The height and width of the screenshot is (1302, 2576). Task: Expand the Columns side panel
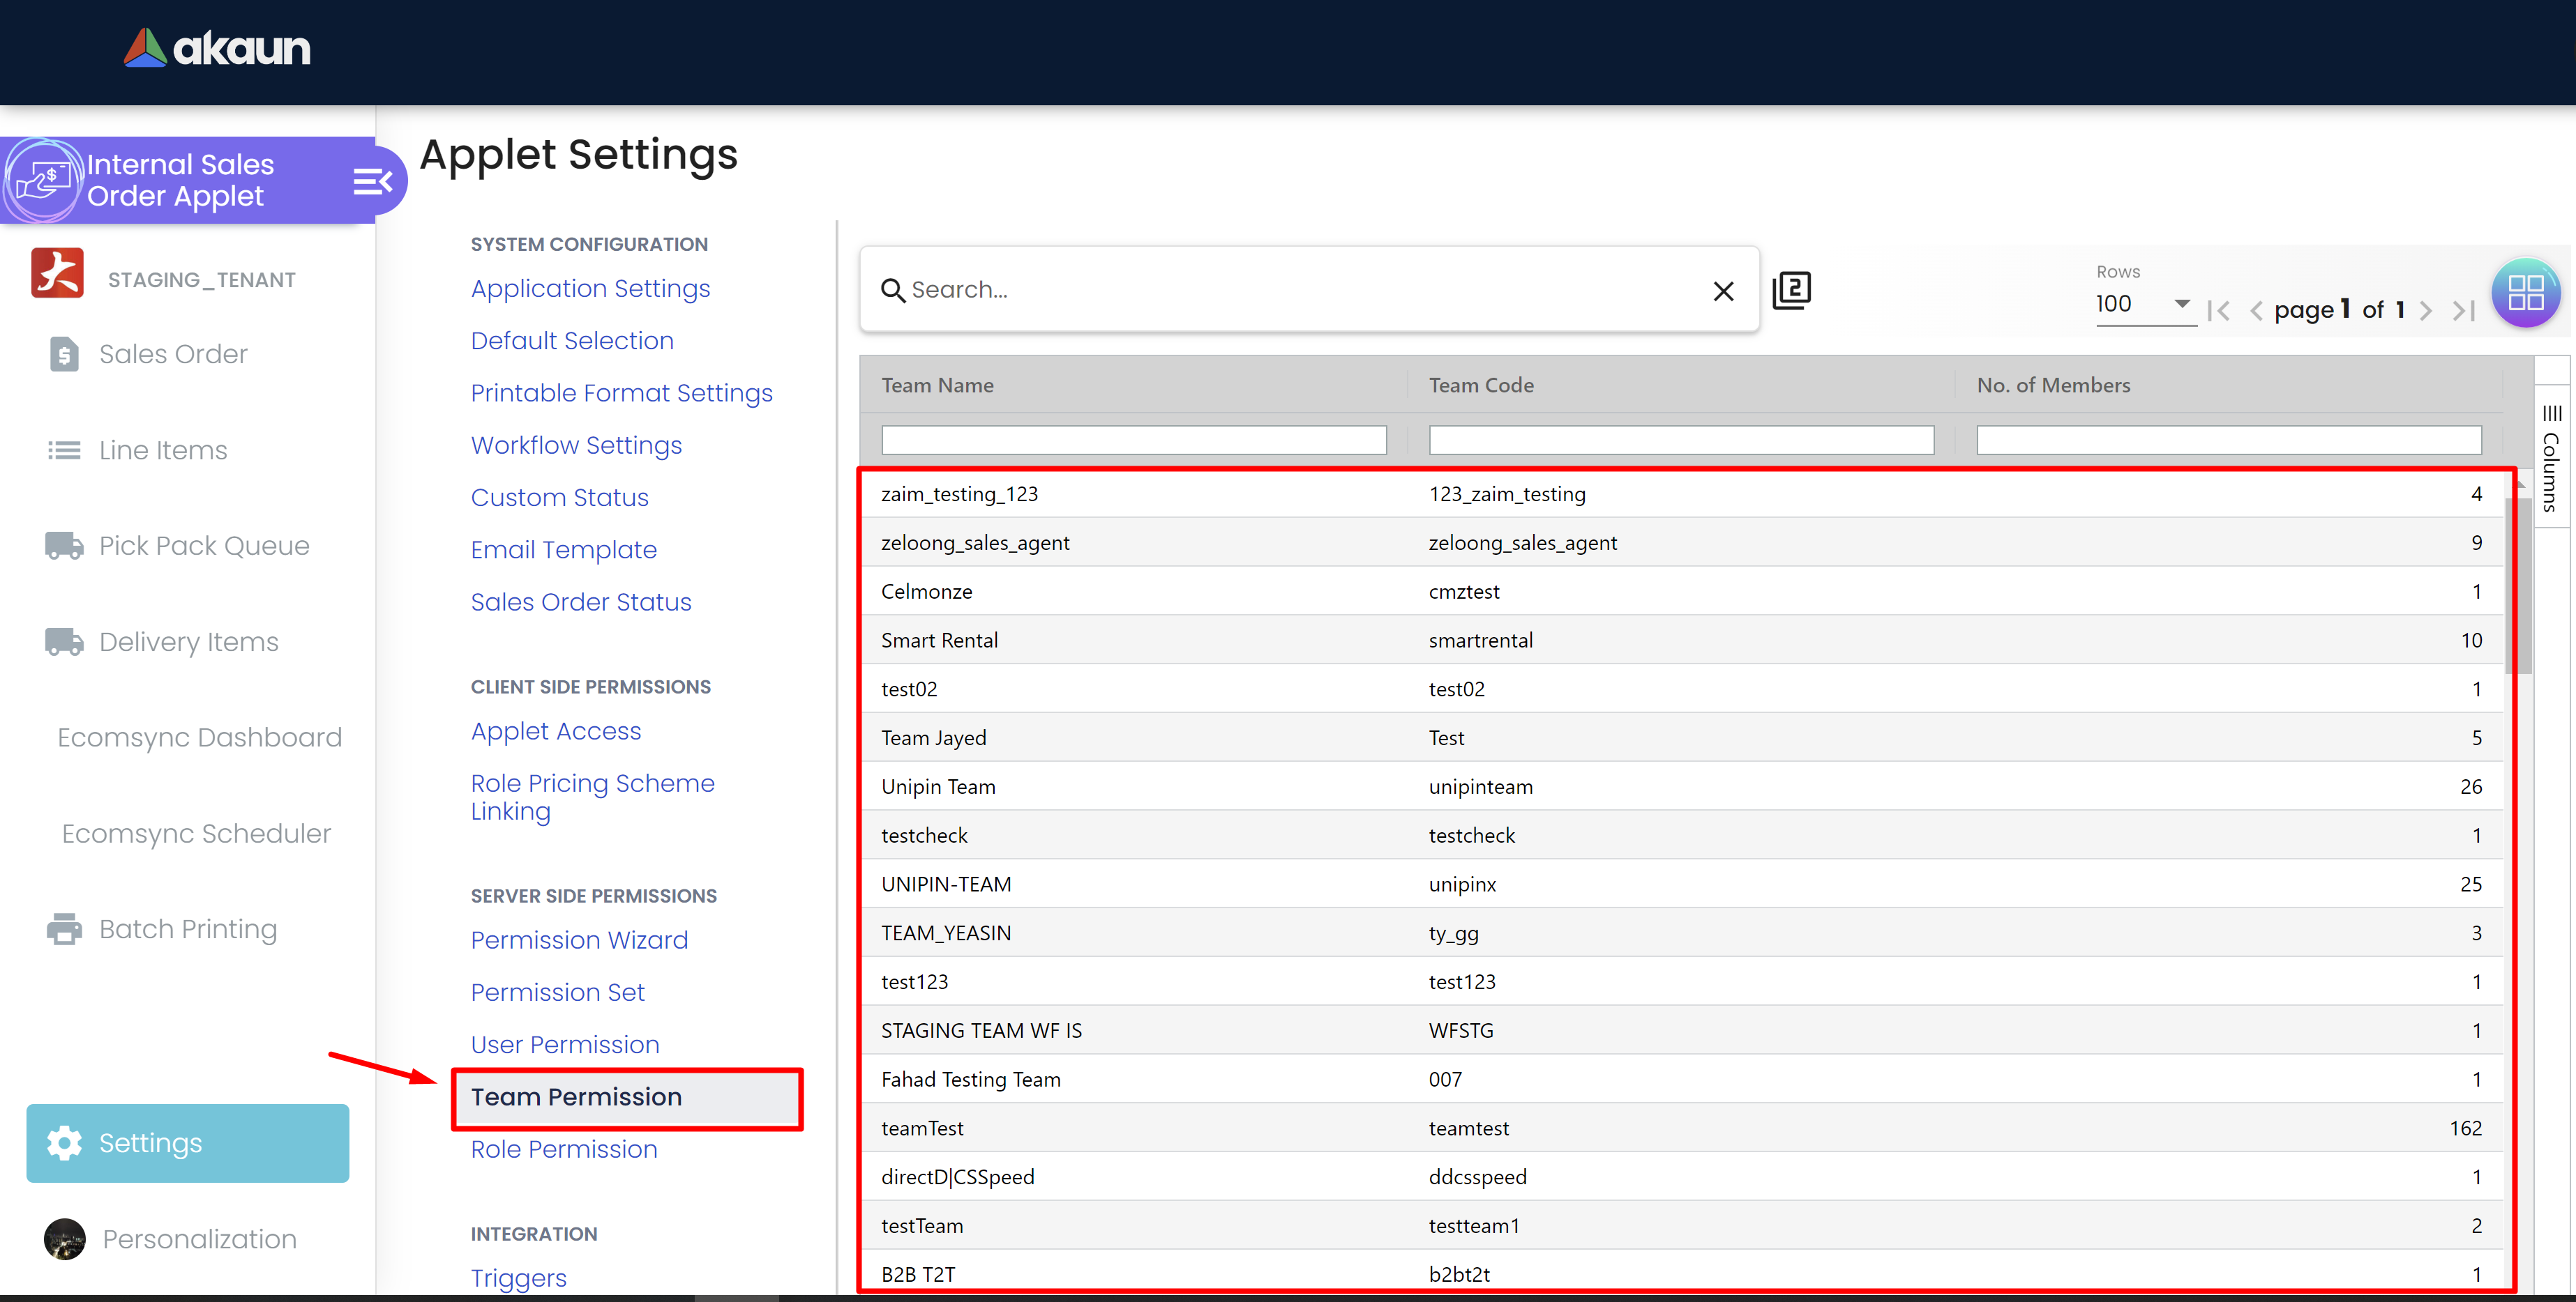point(2551,458)
